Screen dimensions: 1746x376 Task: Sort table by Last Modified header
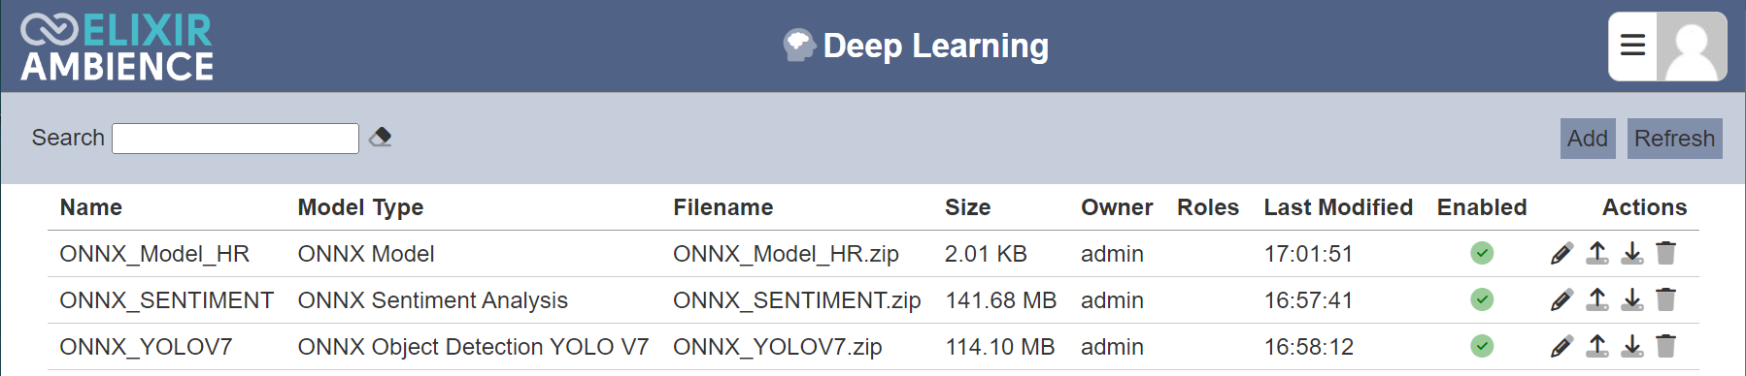[x=1338, y=207]
